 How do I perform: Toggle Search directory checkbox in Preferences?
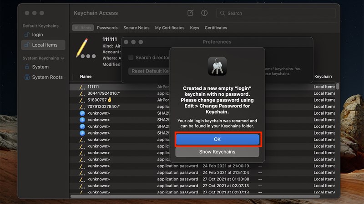coord(131,58)
